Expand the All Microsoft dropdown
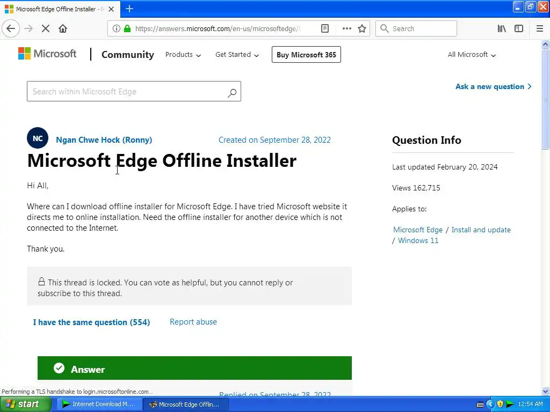550x412 pixels. click(472, 55)
